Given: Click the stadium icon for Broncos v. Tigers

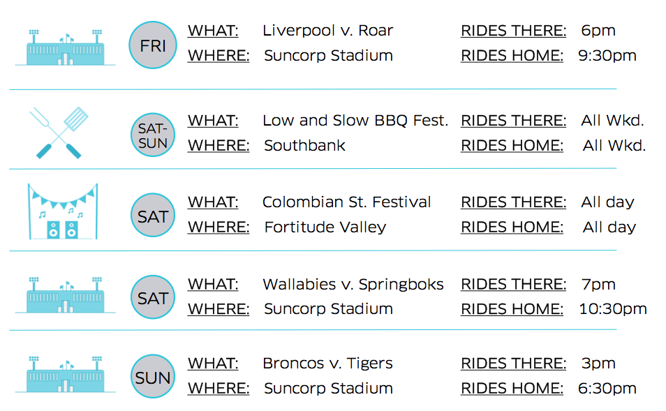Looking at the screenshot, I should 65,374.
